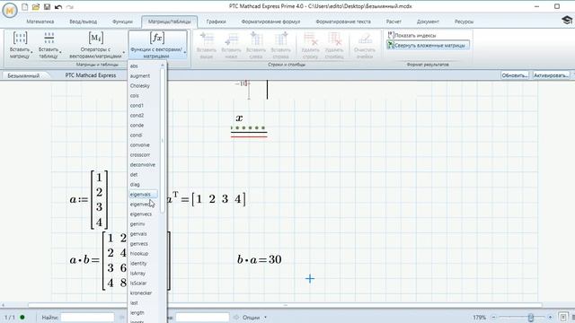
Task: Click the Вставить ниже row icon
Action: (232, 39)
